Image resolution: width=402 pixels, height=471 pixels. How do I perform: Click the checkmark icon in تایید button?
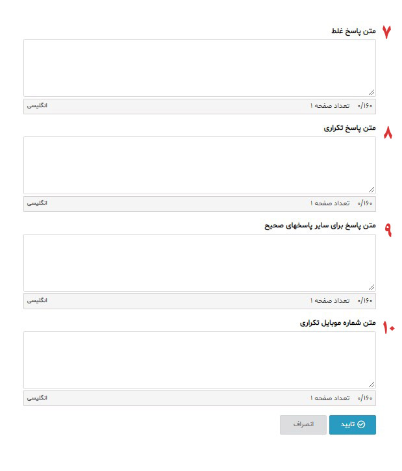[361, 424]
